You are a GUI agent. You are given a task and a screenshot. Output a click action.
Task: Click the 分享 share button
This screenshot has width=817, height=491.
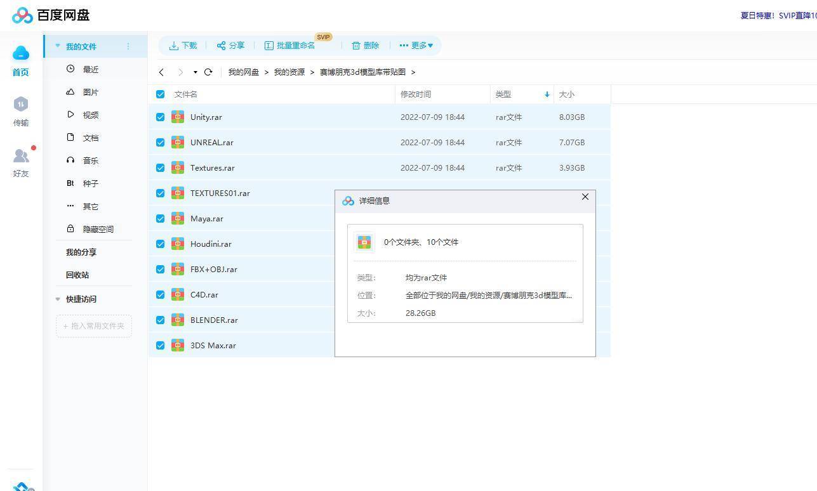coord(230,46)
